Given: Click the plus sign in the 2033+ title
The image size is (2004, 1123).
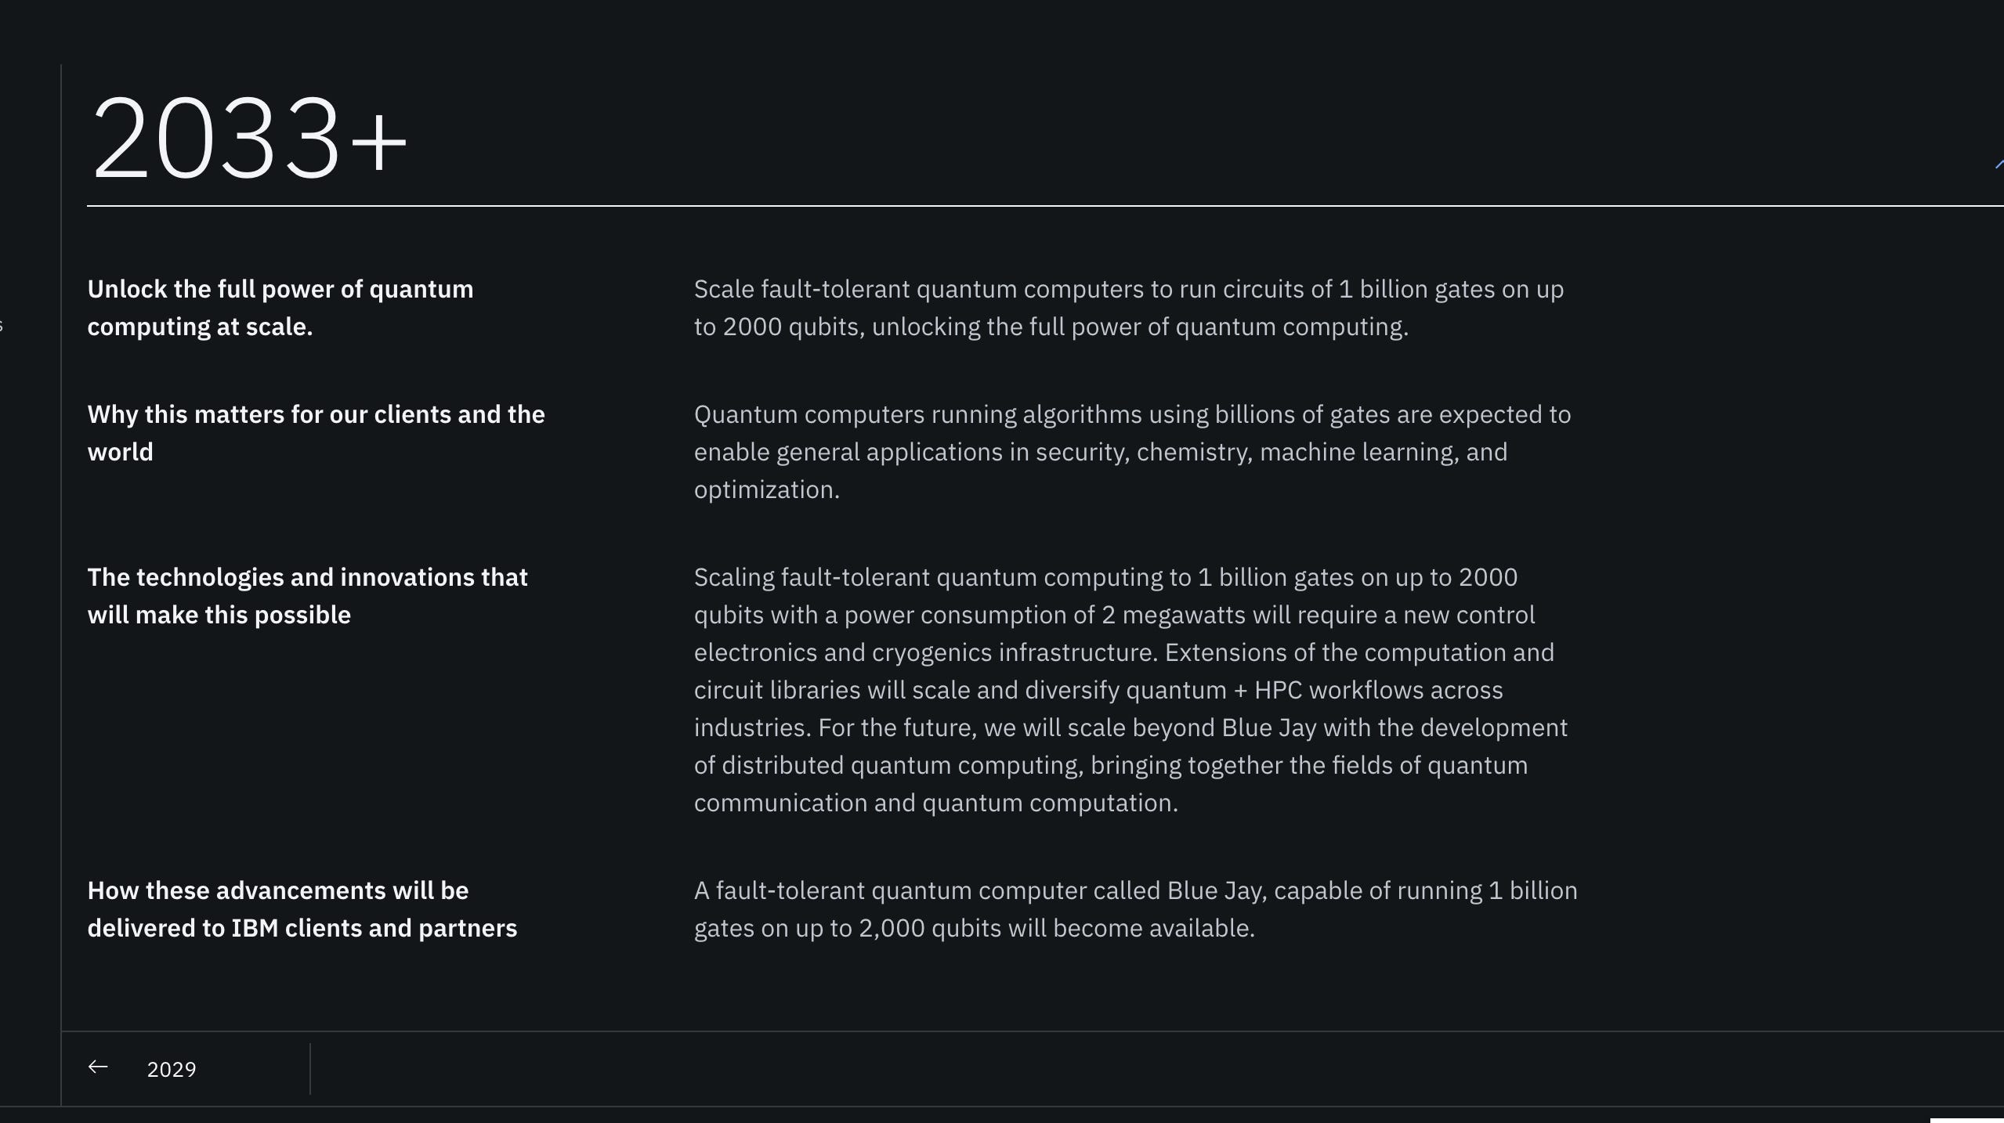Looking at the screenshot, I should (378, 142).
